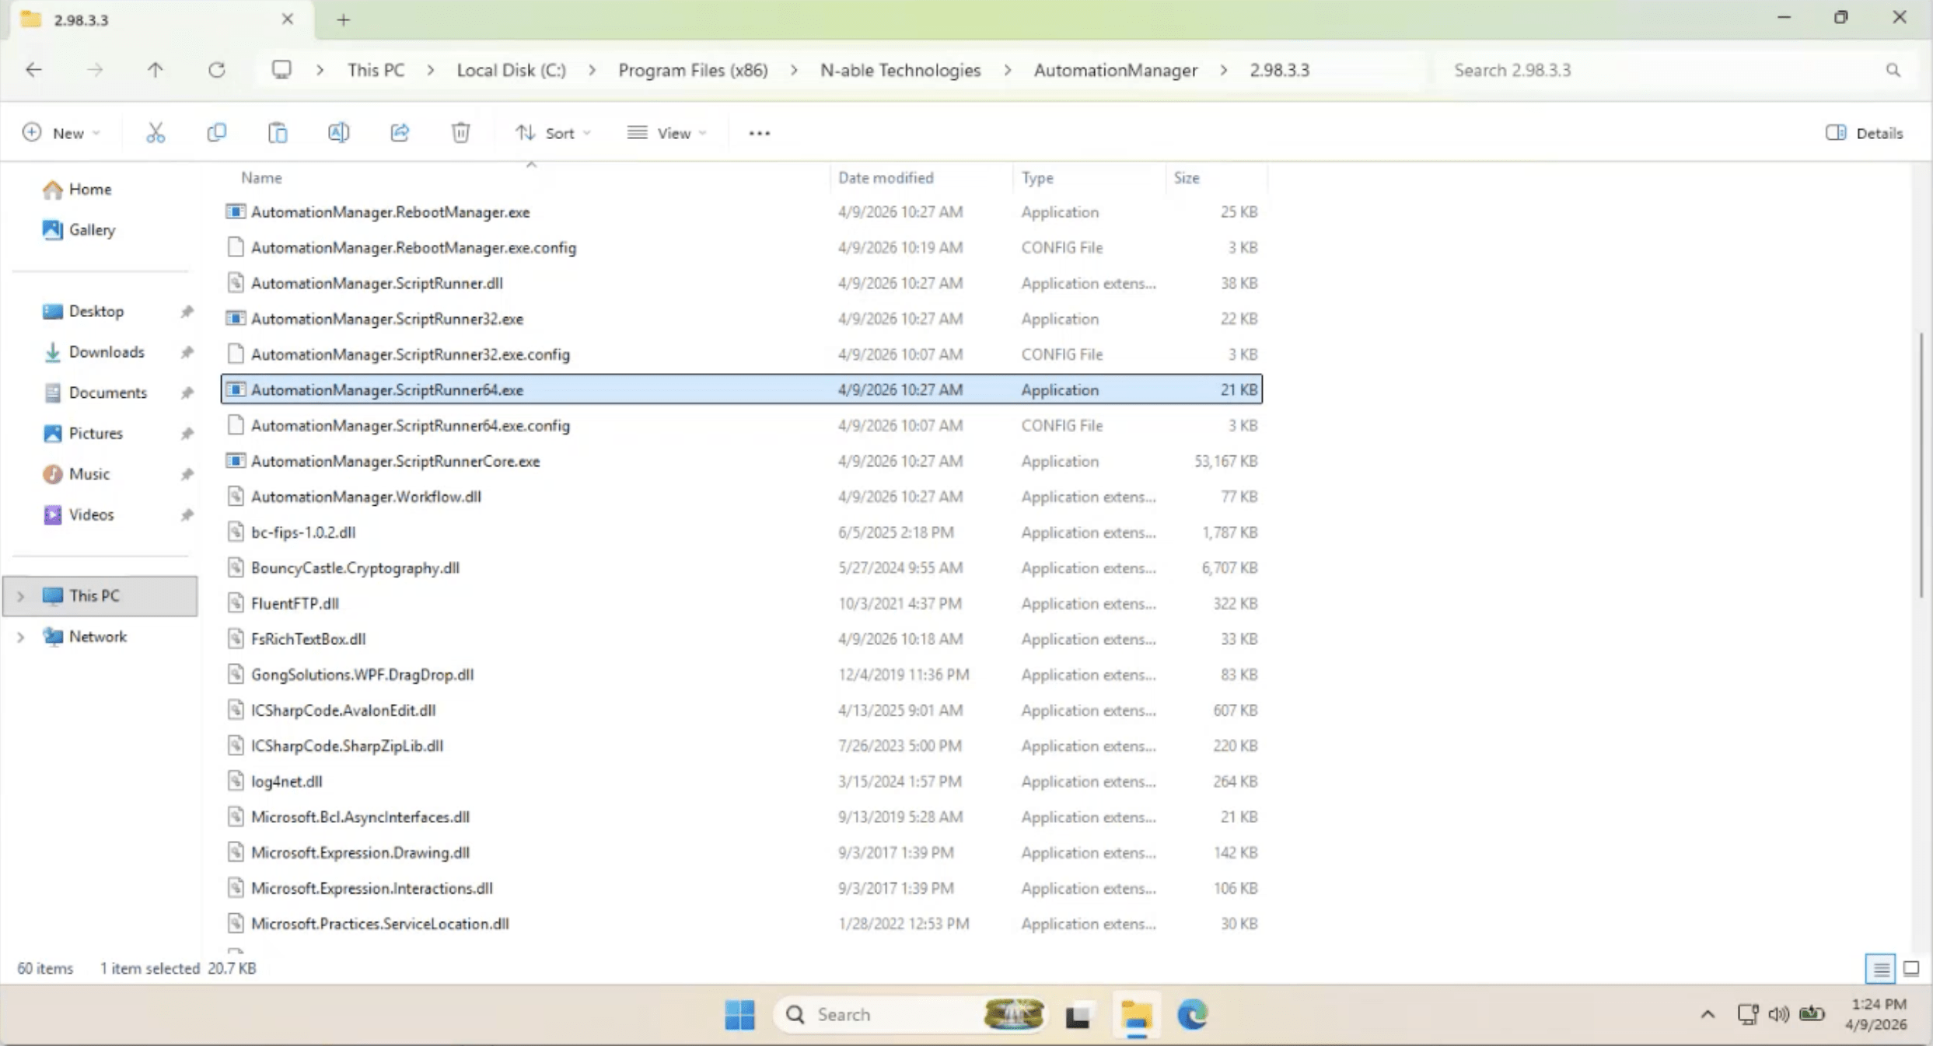
Task: Expand the This PC tree node
Action: (x=21, y=596)
